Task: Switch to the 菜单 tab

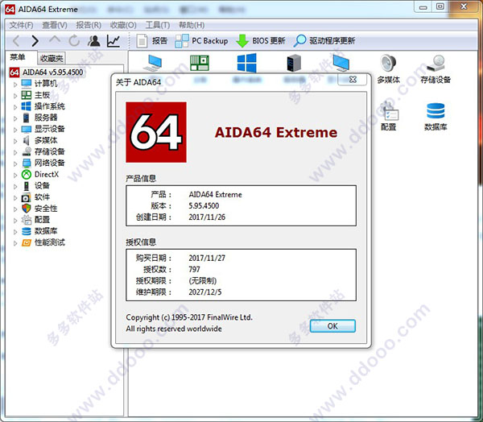Action: click(18, 57)
